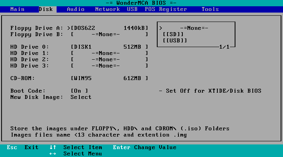283x157 pixels.
Task: Click the Boot Code label
Action: click(x=28, y=91)
